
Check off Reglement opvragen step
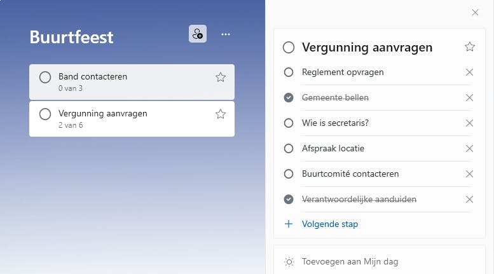tap(289, 72)
